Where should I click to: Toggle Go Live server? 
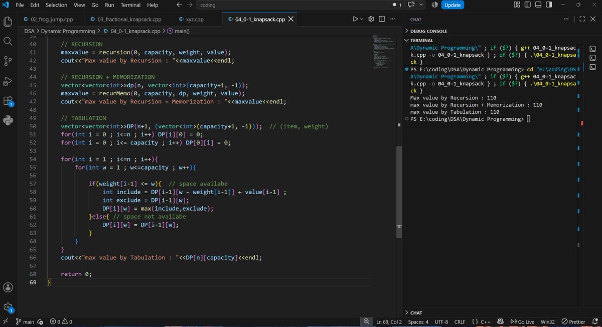pyautogui.click(x=522, y=321)
